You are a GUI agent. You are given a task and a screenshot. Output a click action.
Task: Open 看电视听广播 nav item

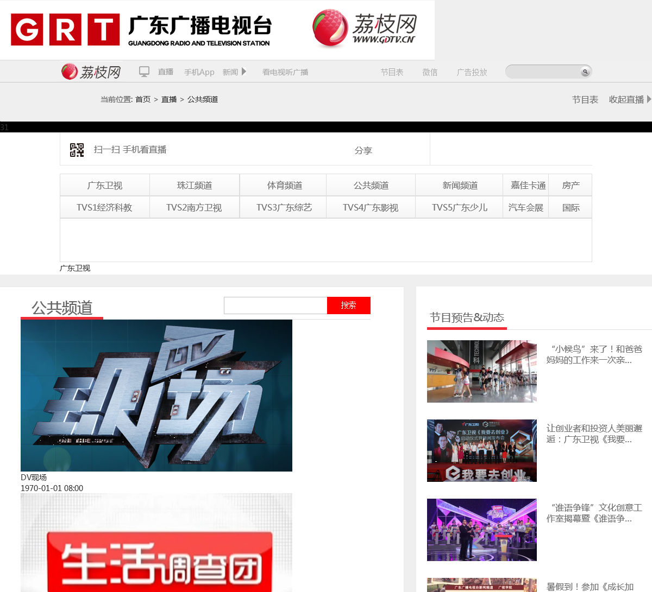click(285, 72)
